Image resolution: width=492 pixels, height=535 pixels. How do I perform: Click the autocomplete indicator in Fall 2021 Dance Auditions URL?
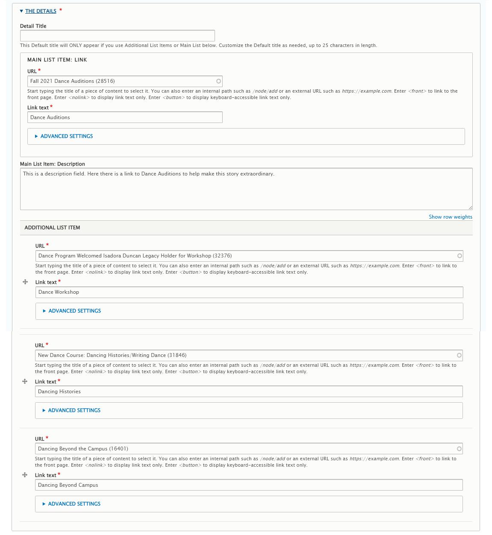click(218, 81)
